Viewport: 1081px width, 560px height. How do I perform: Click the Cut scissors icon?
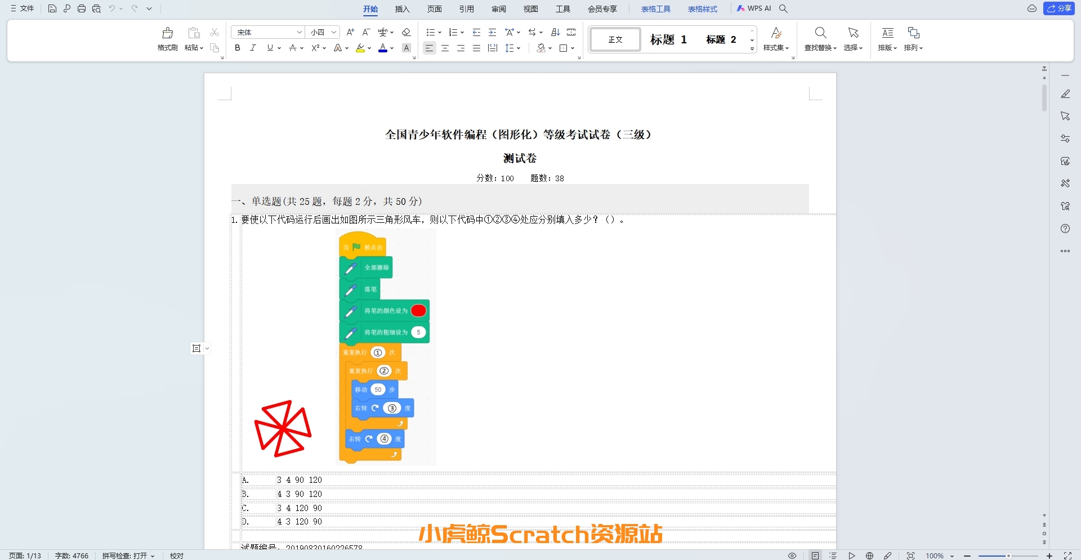click(215, 32)
